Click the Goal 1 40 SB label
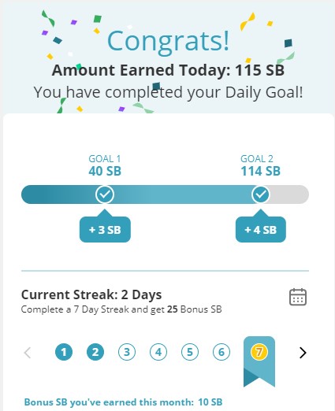The width and height of the screenshot is (335, 411). pos(105,165)
